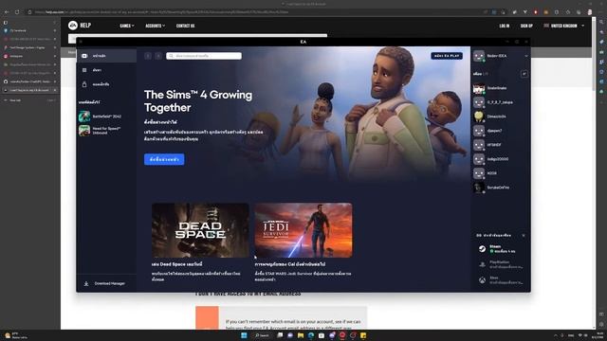Open the library grid icon in EA sidebar

point(84,70)
